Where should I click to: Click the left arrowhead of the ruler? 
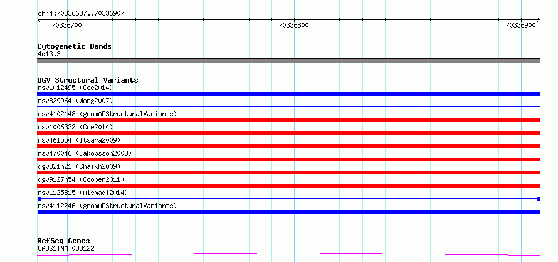click(39, 20)
